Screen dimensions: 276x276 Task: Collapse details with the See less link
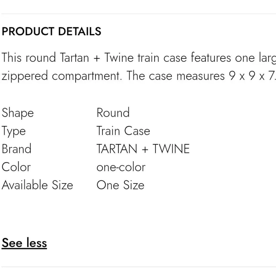[x=24, y=243]
